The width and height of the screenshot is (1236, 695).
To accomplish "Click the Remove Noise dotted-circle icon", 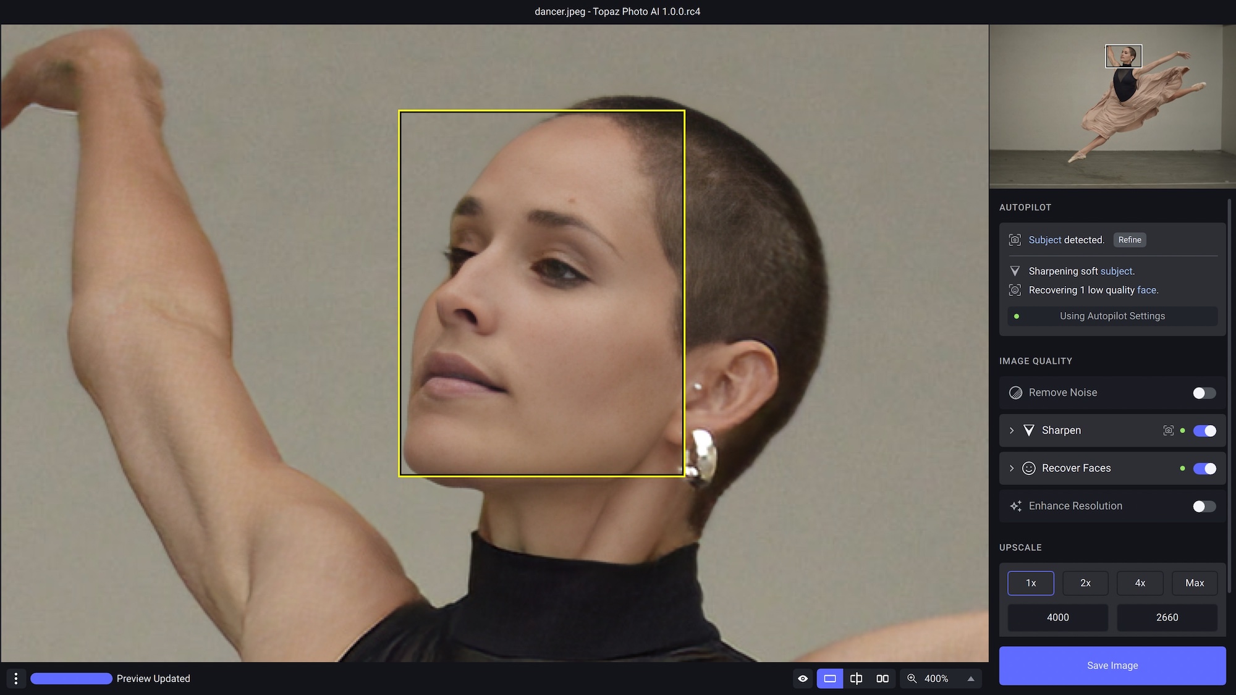I will click(x=1014, y=392).
